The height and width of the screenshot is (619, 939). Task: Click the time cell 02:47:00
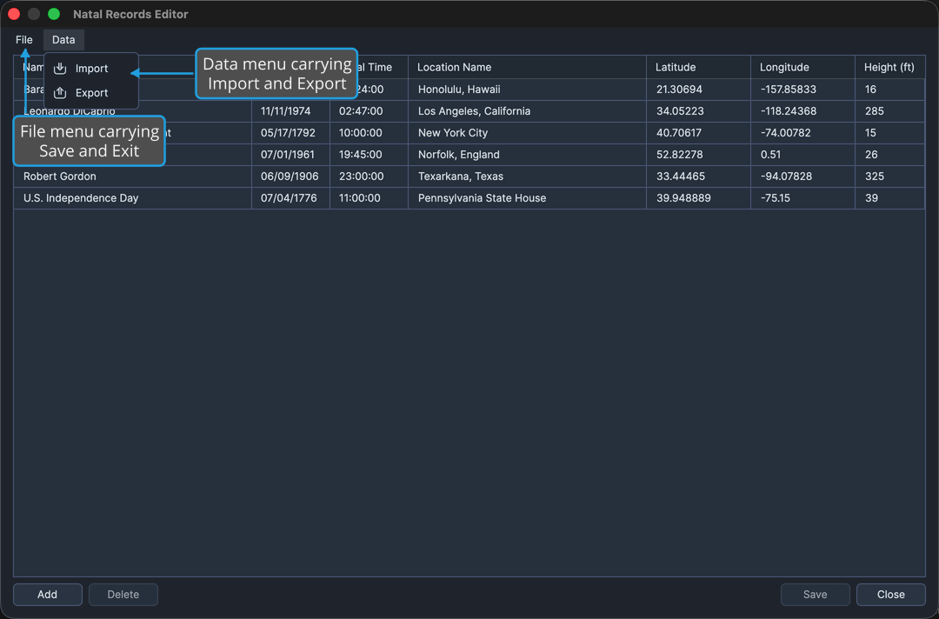(x=369, y=111)
